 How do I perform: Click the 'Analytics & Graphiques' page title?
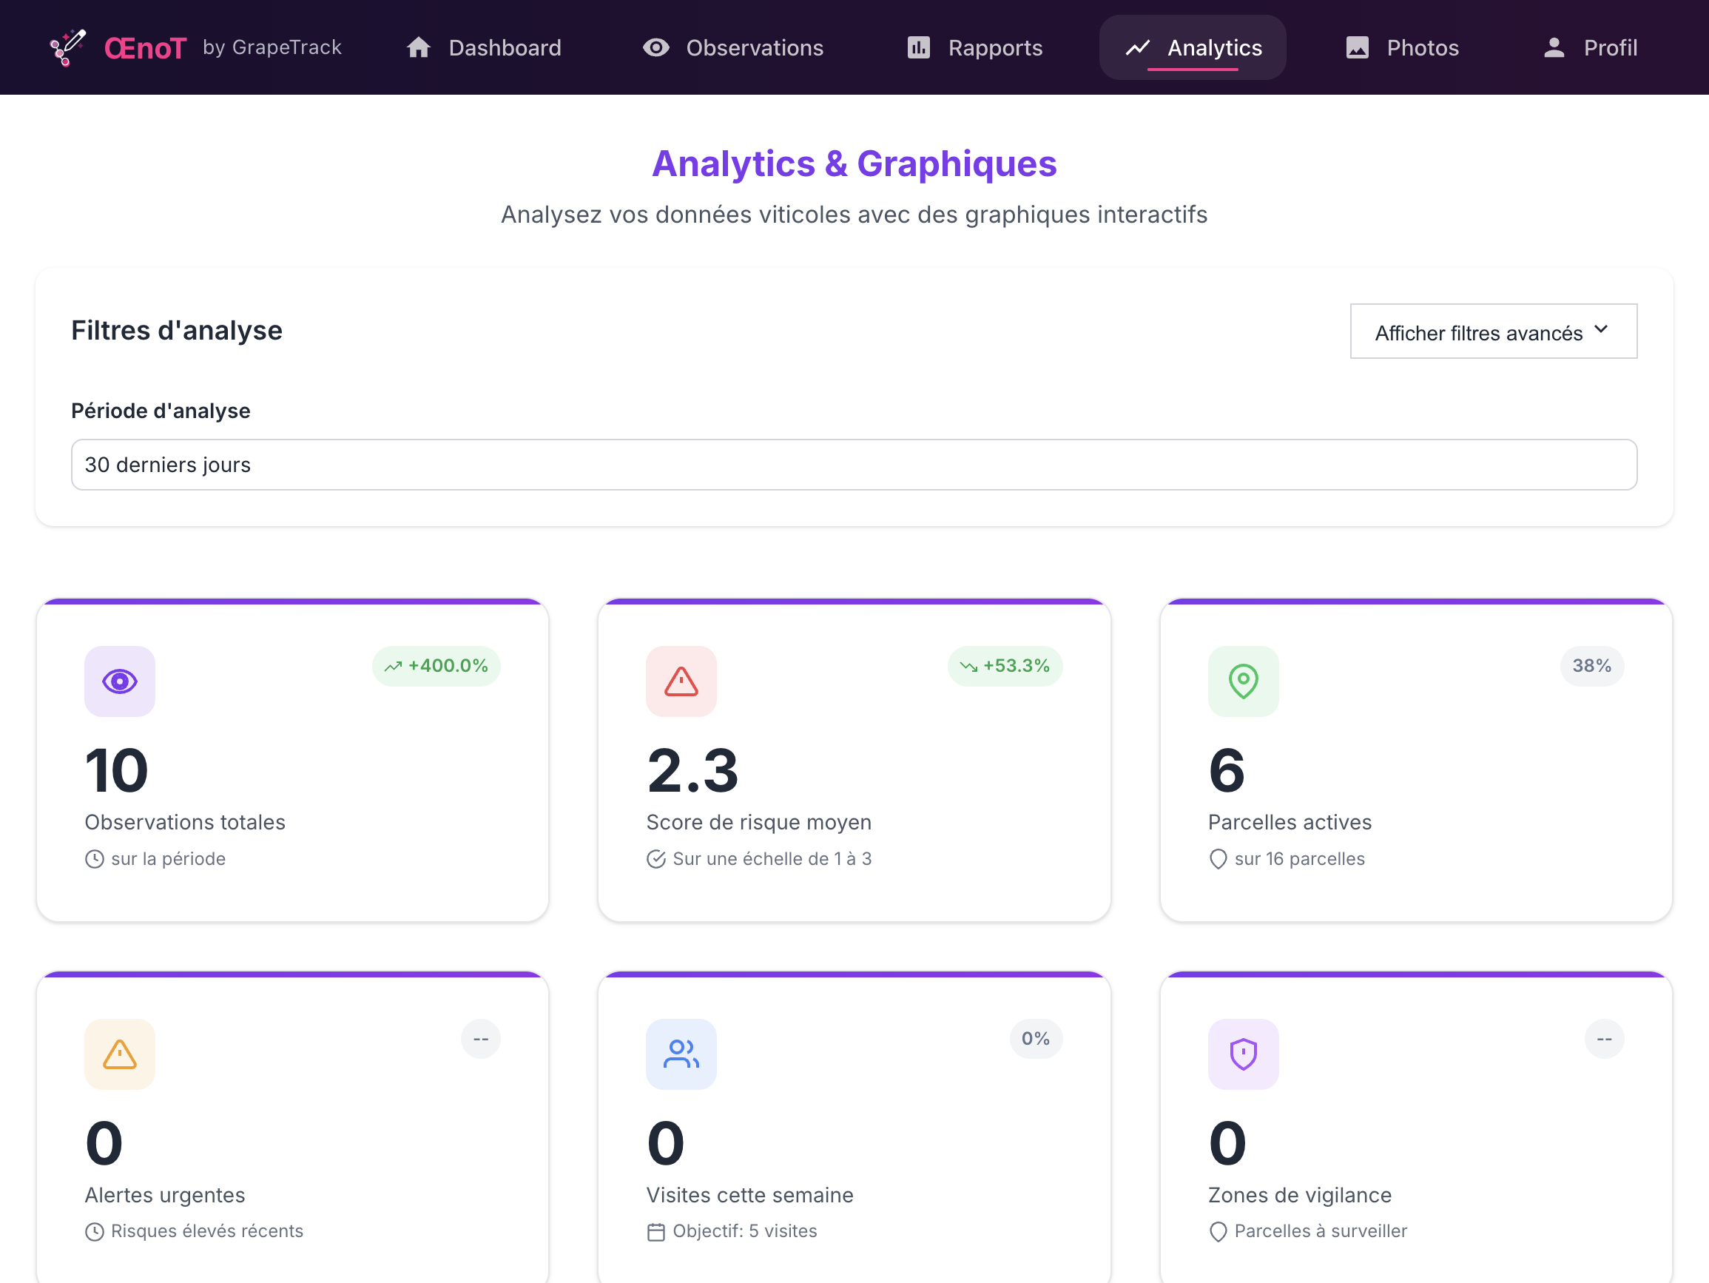[854, 164]
